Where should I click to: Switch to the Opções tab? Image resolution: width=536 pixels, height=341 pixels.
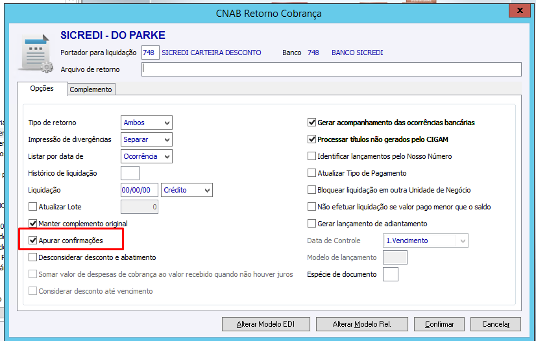pyautogui.click(x=42, y=88)
